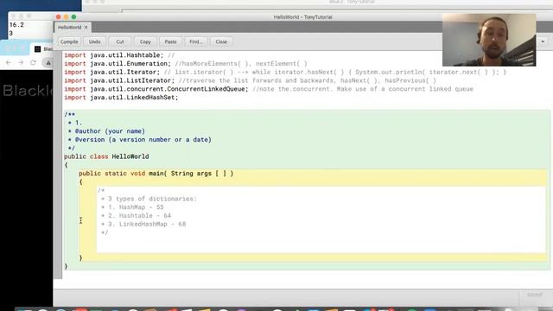The width and height of the screenshot is (553, 311).
Task: Click the 'saved' status indicator
Action: [534, 295]
